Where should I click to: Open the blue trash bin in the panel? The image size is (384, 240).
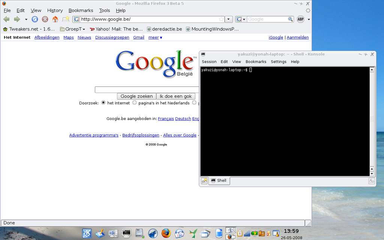click(219, 233)
